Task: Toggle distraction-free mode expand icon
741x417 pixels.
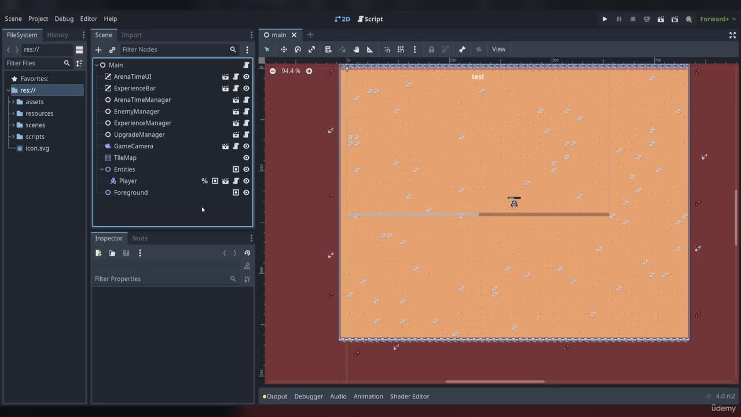Action: 732,35
